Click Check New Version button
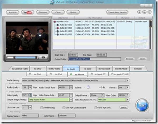This screenshot has height=124, width=158. coord(117,12)
